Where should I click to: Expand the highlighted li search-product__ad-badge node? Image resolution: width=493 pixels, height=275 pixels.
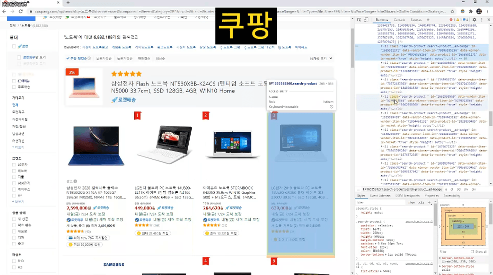pos(382,46)
